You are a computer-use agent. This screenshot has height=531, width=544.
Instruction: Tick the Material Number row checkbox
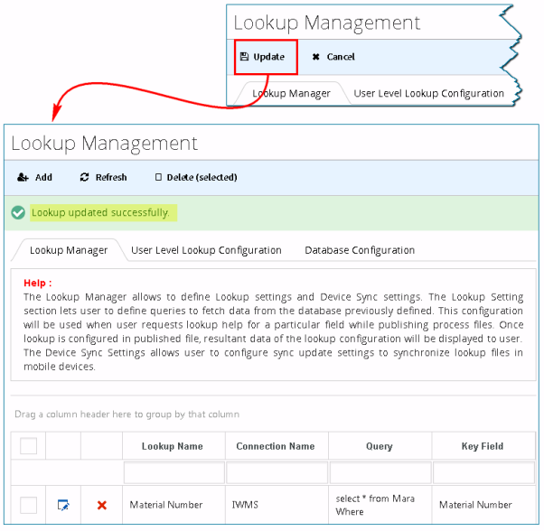(28, 505)
